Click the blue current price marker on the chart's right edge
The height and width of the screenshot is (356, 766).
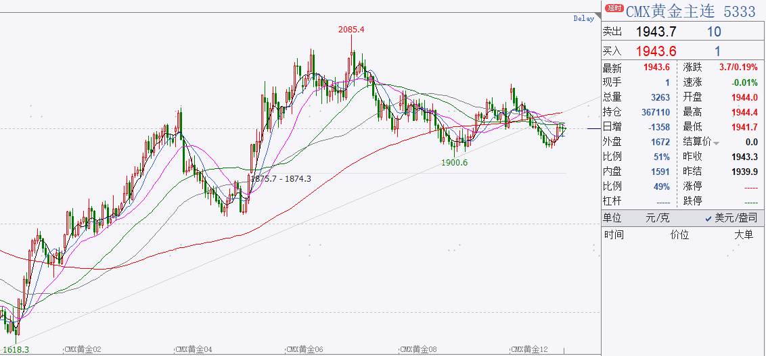coord(593,129)
